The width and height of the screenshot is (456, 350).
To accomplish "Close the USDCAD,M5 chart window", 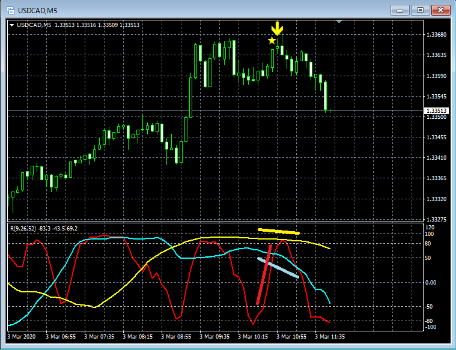I will pyautogui.click(x=441, y=10).
